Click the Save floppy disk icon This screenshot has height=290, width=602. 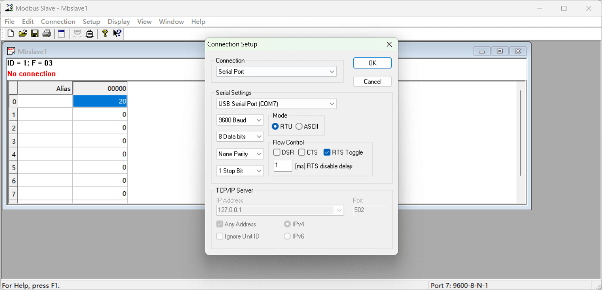click(x=35, y=34)
